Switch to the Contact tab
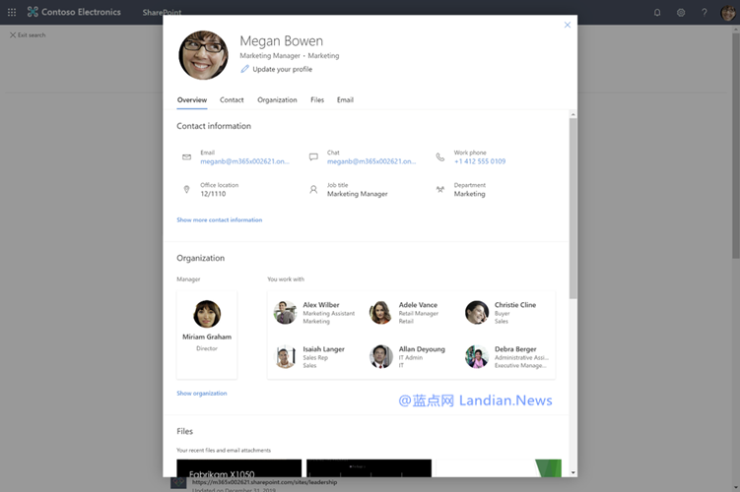740x492 pixels. click(x=232, y=100)
